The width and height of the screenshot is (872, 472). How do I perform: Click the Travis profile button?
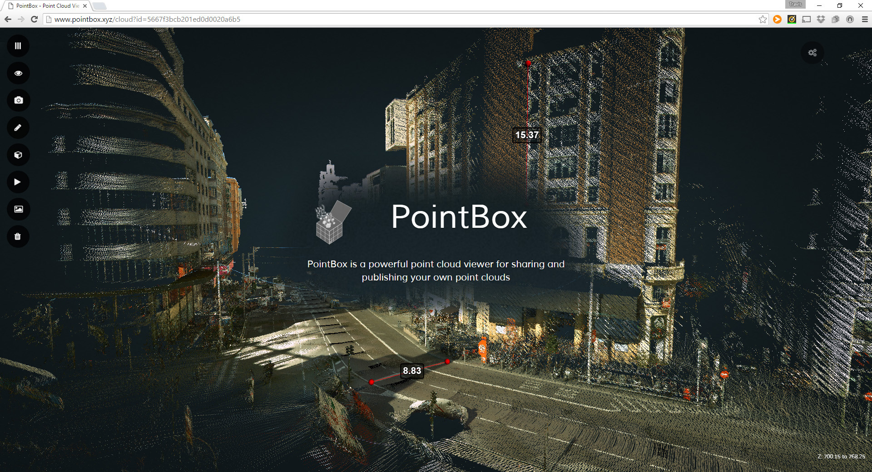tap(795, 4)
